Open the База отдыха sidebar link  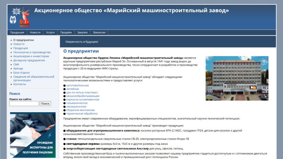(x=21, y=73)
